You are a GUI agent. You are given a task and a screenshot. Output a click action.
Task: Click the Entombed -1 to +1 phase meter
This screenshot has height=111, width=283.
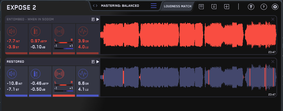64,49
